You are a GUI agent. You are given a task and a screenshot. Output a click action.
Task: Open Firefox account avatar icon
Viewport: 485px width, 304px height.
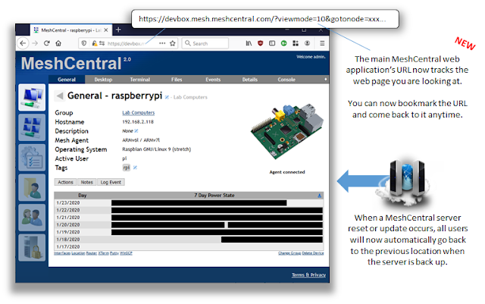coord(307,43)
